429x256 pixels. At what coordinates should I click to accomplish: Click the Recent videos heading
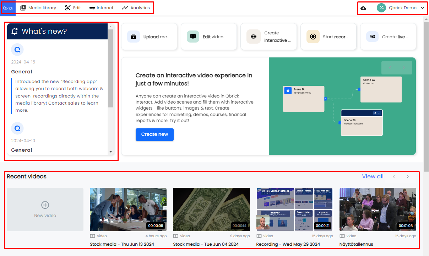point(27,176)
